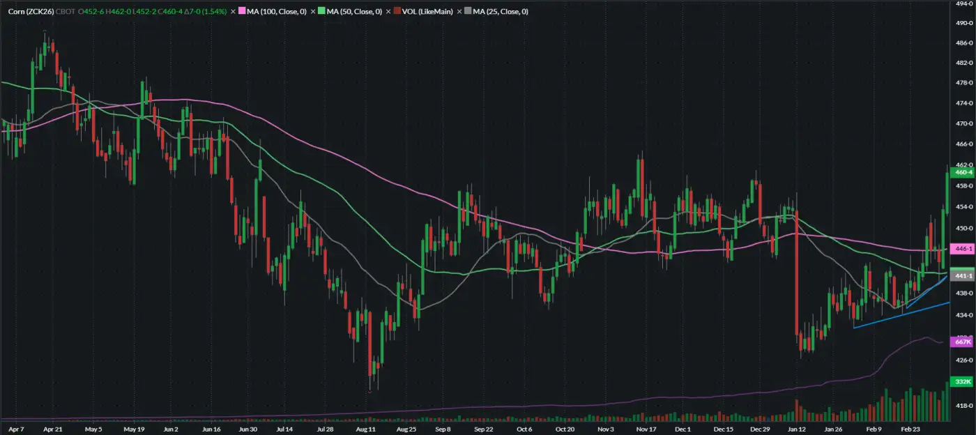This screenshot has width=976, height=435.
Task: Click the red VOL color swatch
Action: click(x=396, y=12)
